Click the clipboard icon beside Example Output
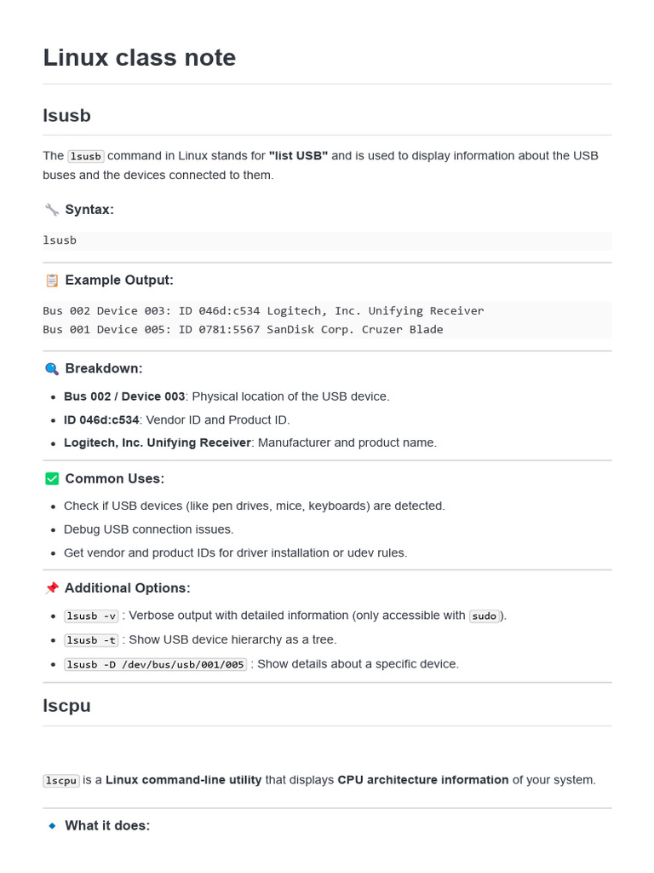Image resolution: width=654 pixels, height=873 pixels. pos(52,280)
